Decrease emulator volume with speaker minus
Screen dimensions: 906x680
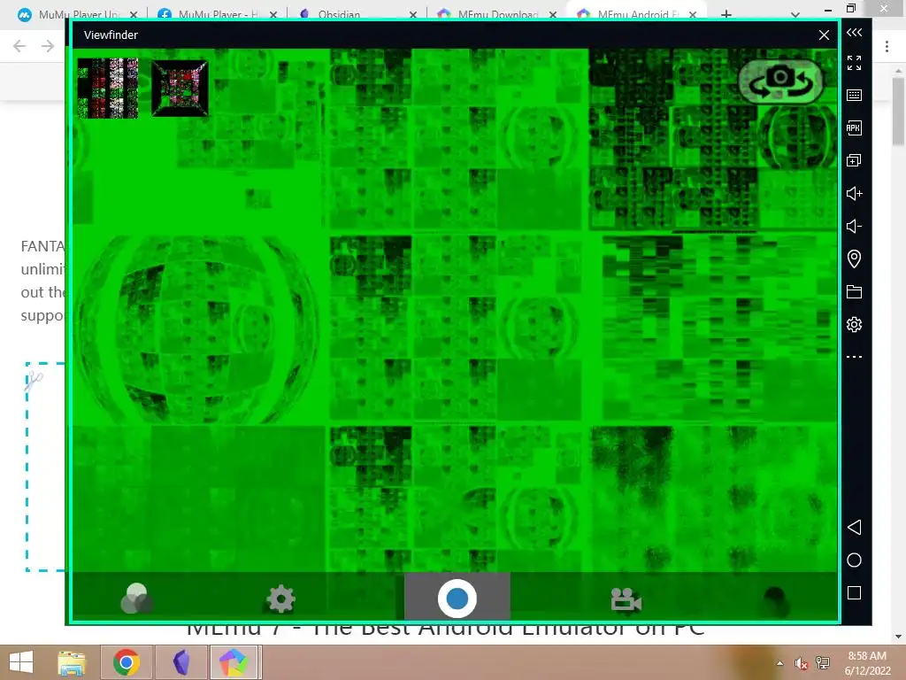[x=854, y=226]
